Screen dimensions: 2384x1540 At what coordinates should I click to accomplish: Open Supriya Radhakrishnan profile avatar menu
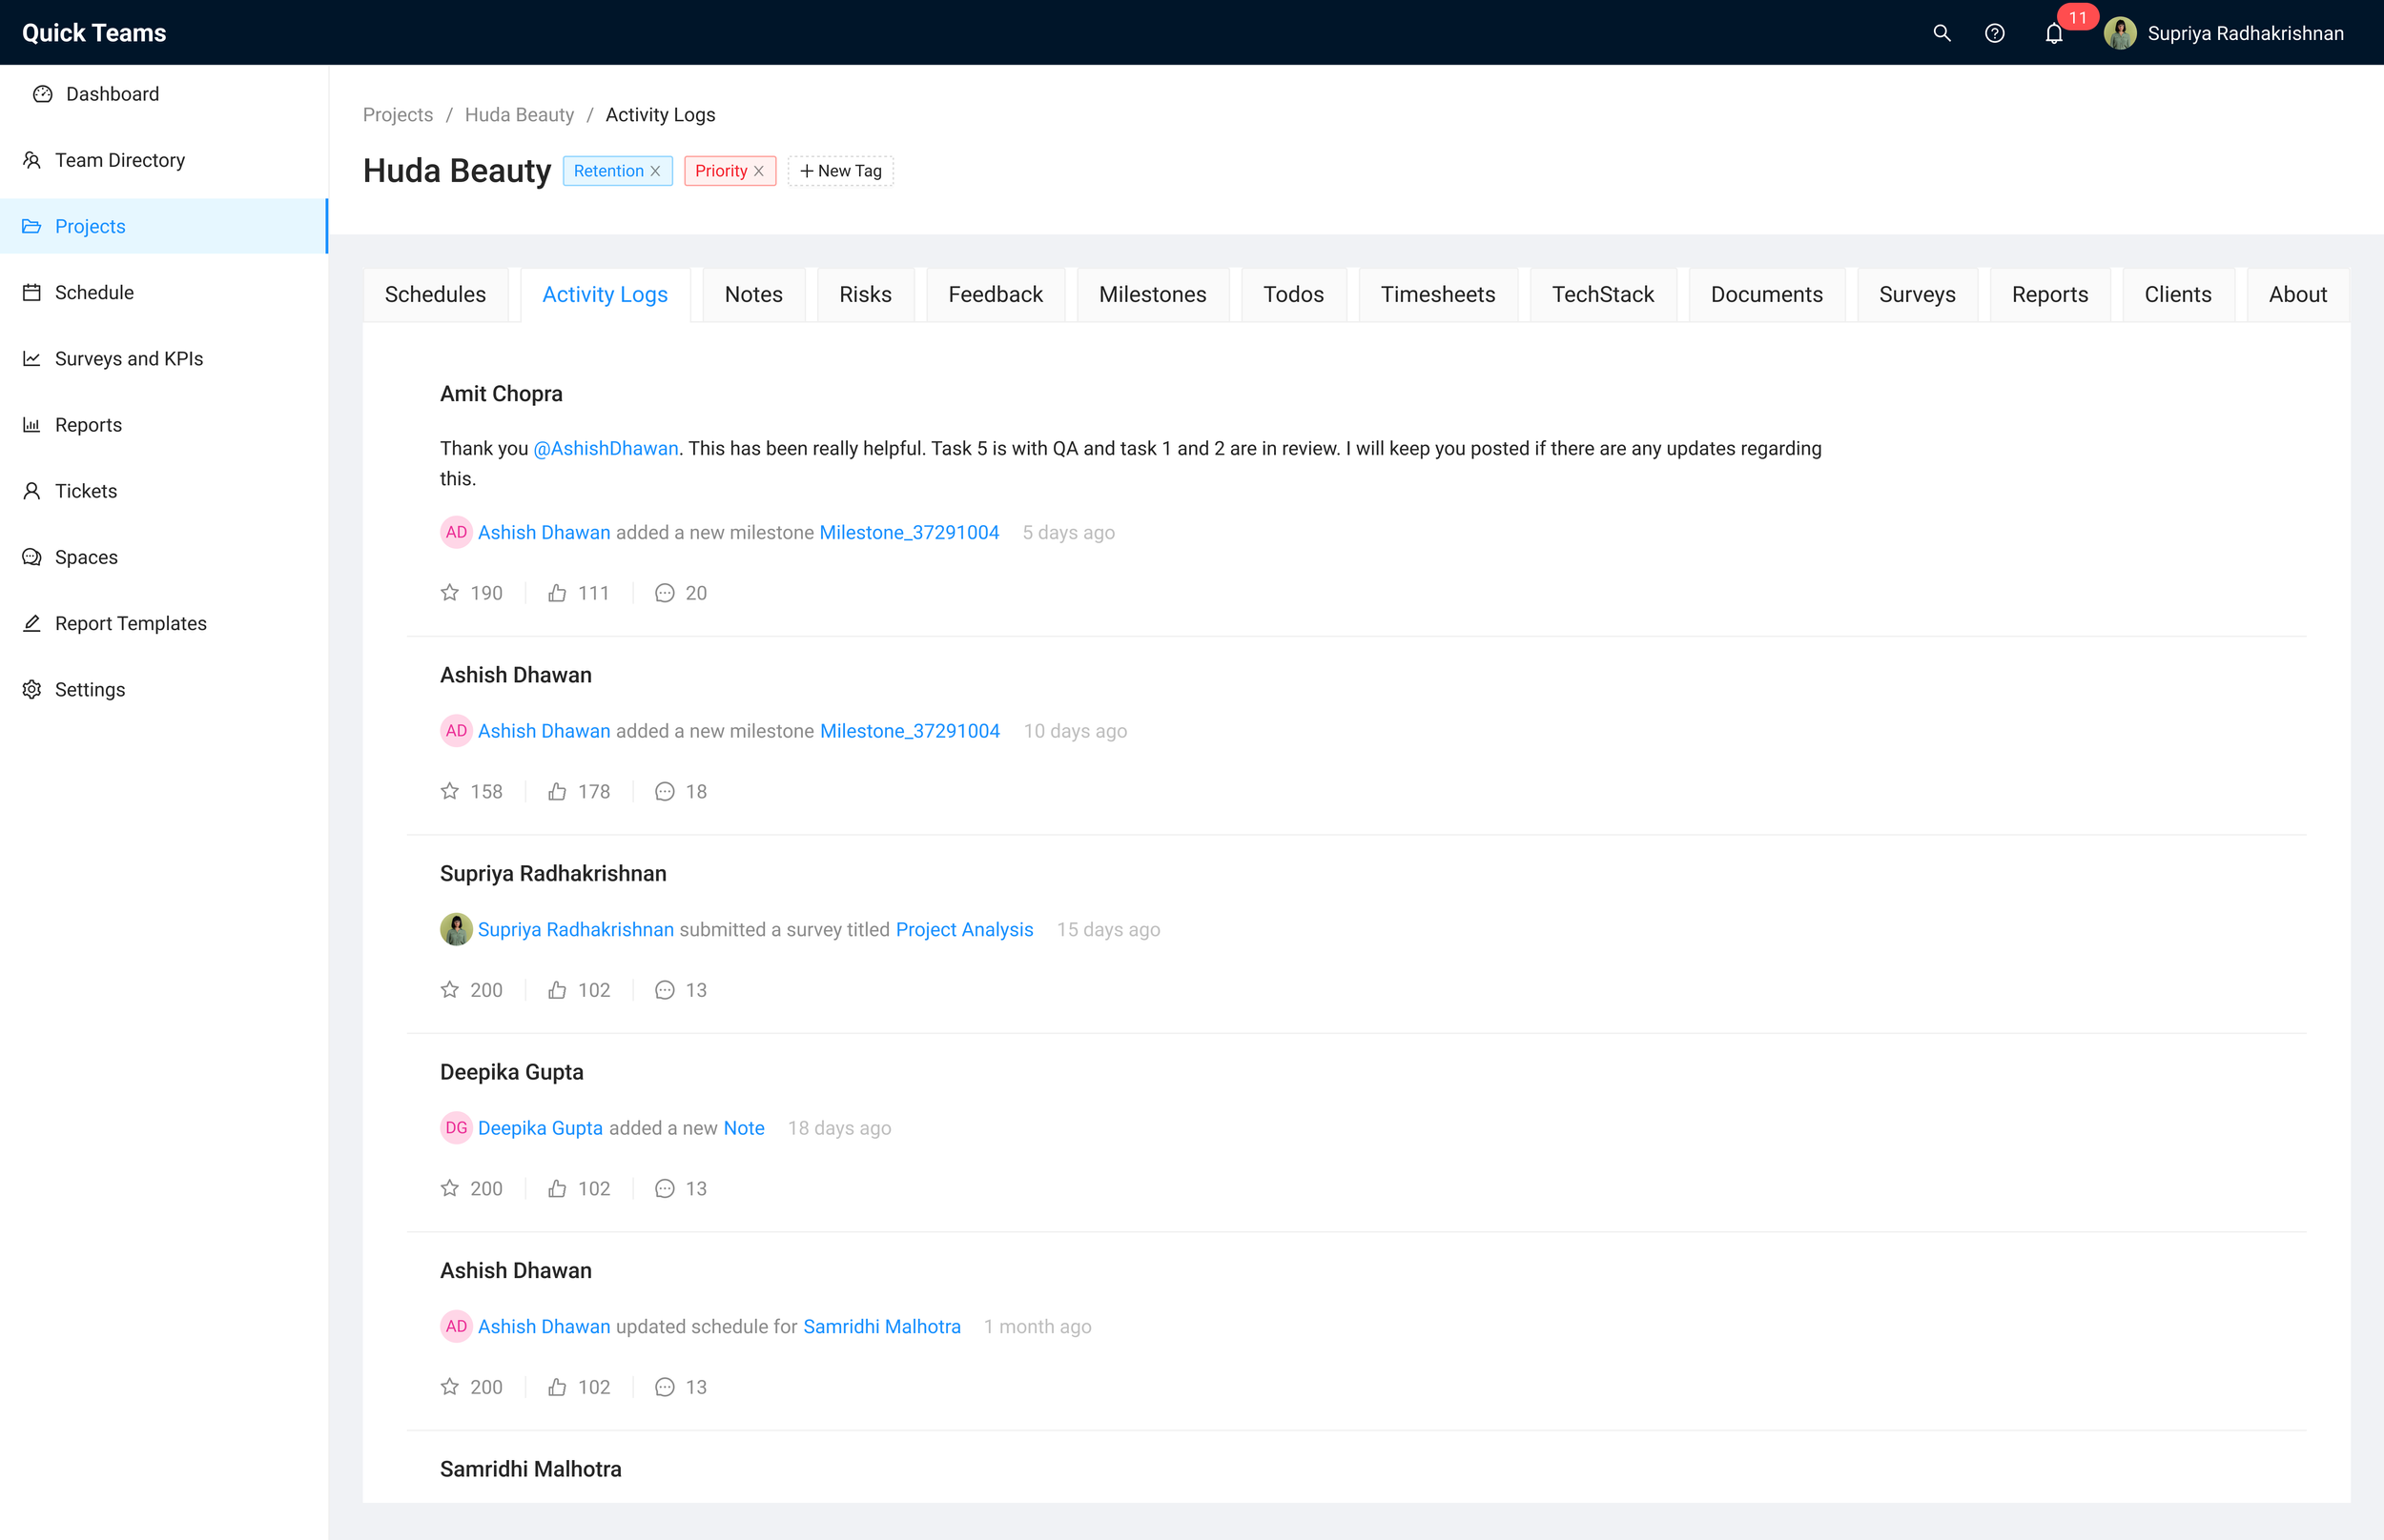tap(2120, 33)
